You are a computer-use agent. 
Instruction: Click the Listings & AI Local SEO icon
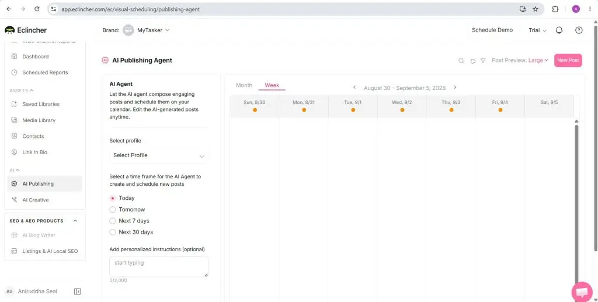tap(14, 251)
